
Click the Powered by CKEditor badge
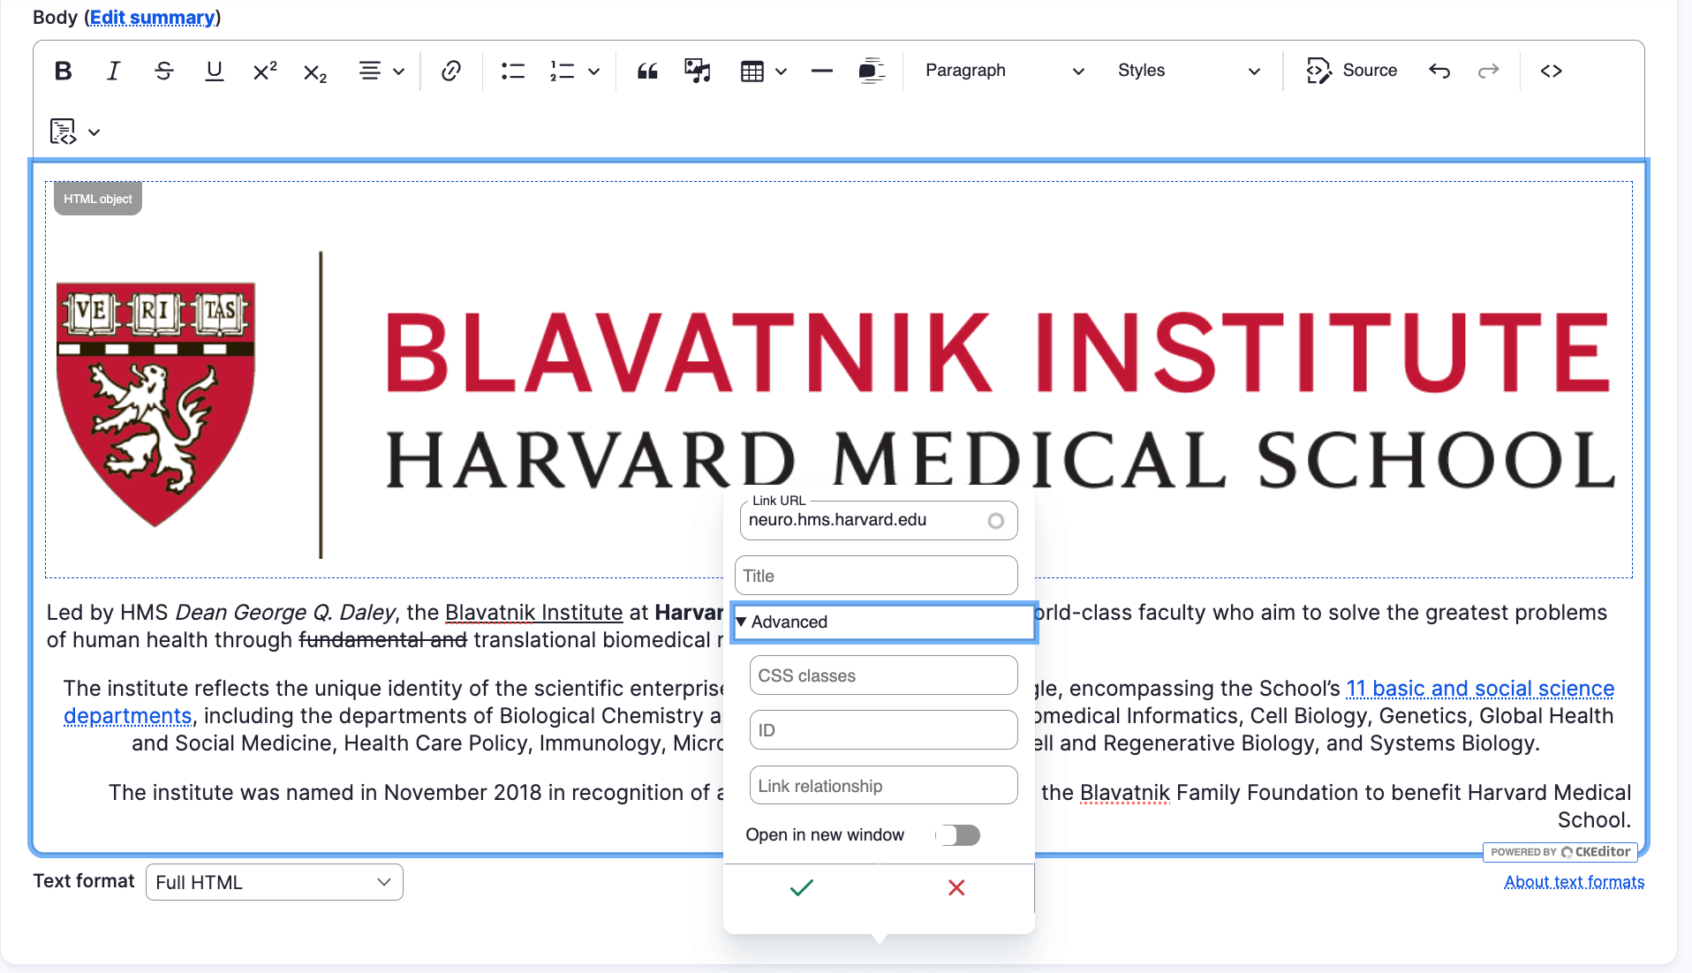1560,852
